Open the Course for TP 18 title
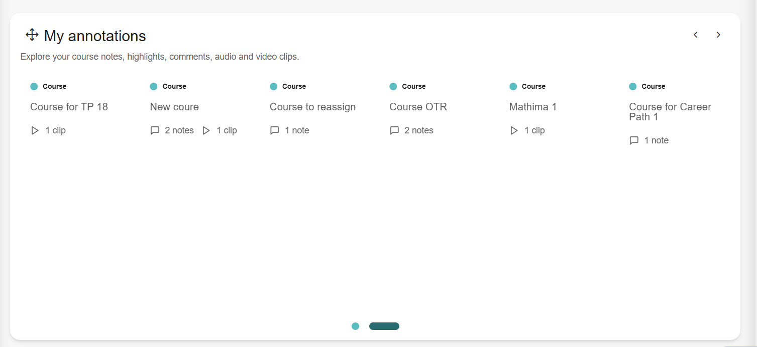This screenshot has height=347, width=757. click(69, 107)
